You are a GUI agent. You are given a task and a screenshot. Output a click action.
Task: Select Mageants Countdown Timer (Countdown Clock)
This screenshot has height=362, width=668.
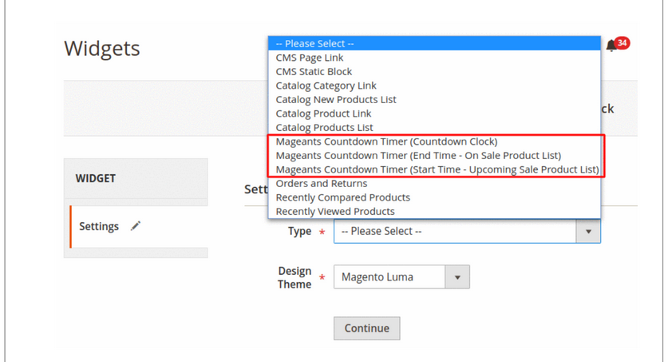tap(434, 141)
